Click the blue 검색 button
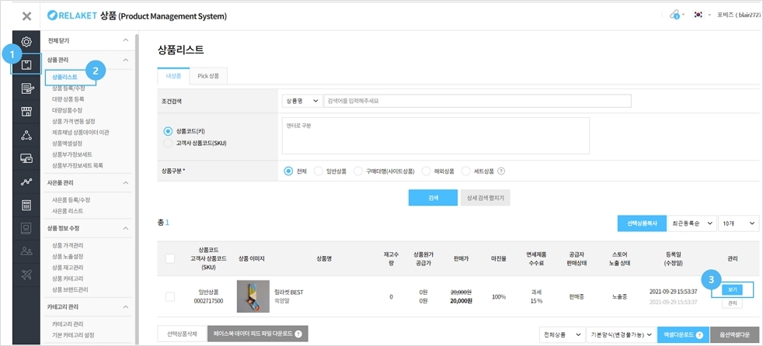The height and width of the screenshot is (346, 763). 433,198
